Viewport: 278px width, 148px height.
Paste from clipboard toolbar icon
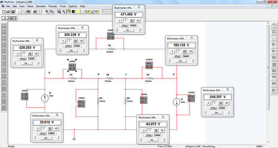pyautogui.click(x=29, y=12)
